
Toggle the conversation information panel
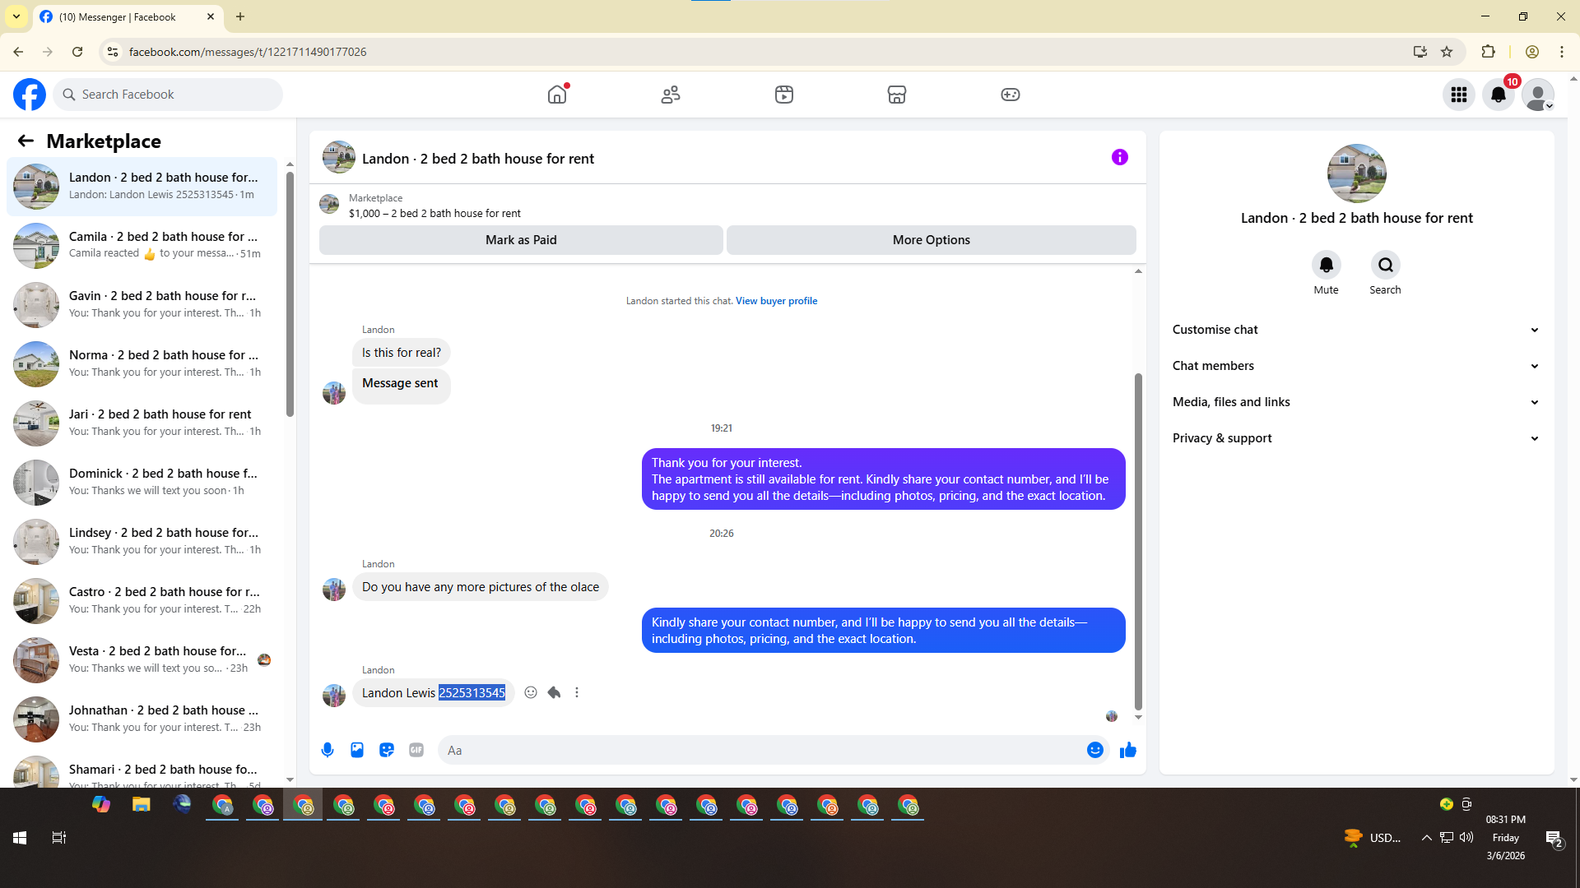click(1119, 157)
